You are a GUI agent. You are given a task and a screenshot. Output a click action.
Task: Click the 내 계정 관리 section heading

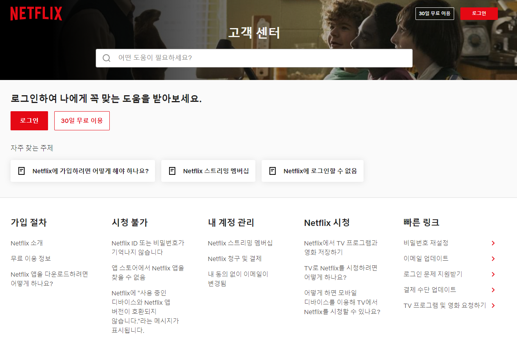point(231,223)
